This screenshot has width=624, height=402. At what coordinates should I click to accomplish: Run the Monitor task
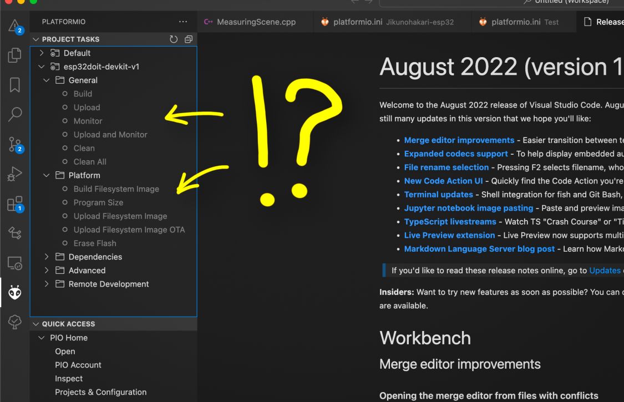88,121
